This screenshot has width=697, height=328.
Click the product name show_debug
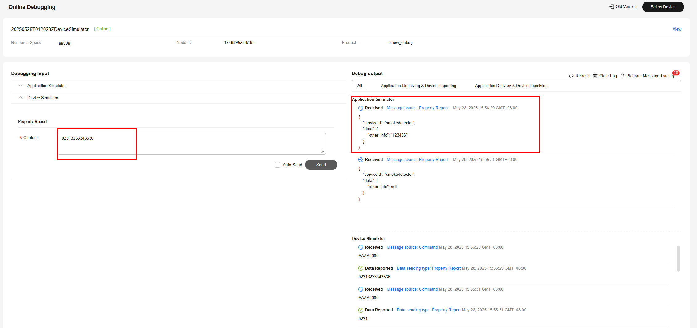click(401, 43)
